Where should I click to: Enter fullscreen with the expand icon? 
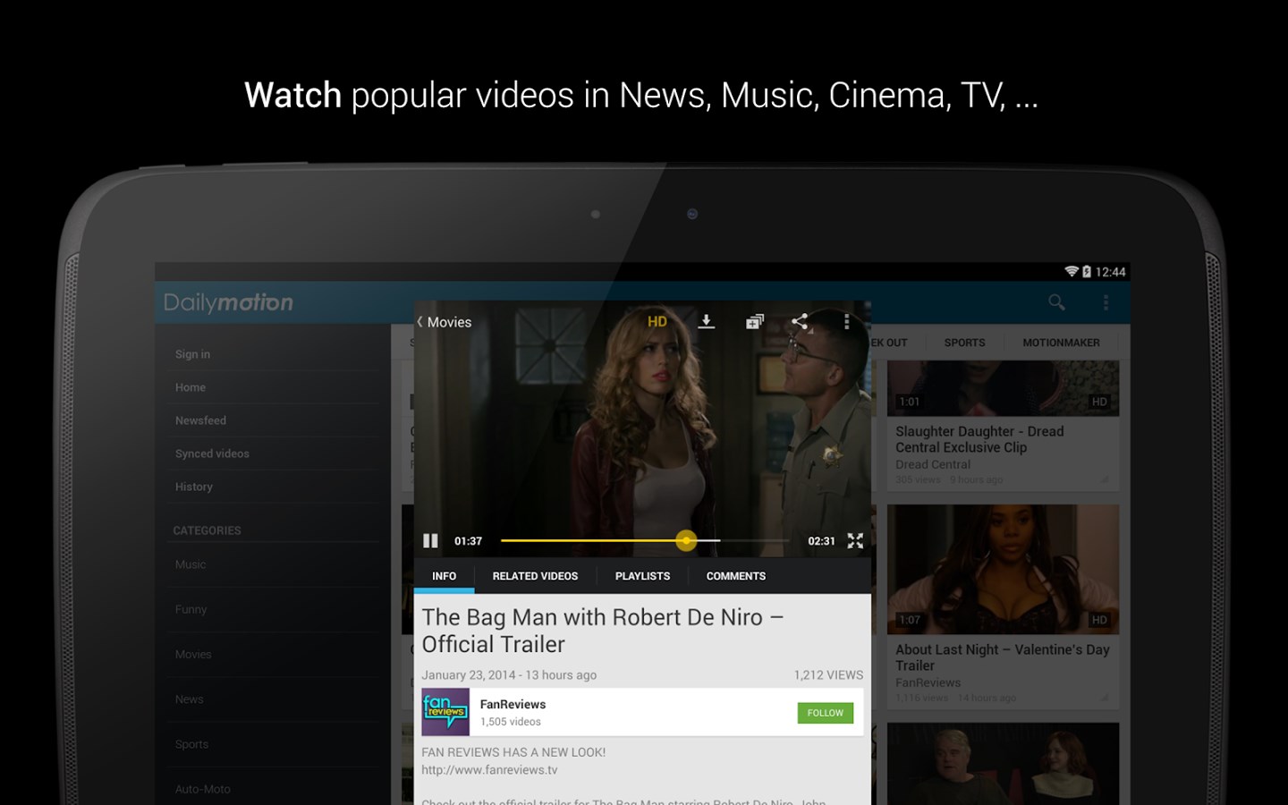tap(855, 541)
